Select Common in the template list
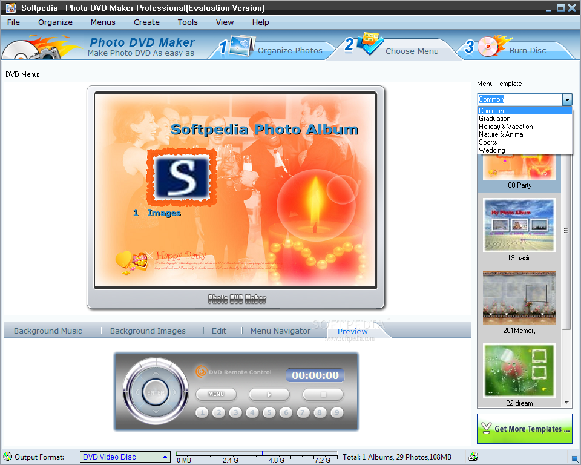The width and height of the screenshot is (581, 465). 524,111
